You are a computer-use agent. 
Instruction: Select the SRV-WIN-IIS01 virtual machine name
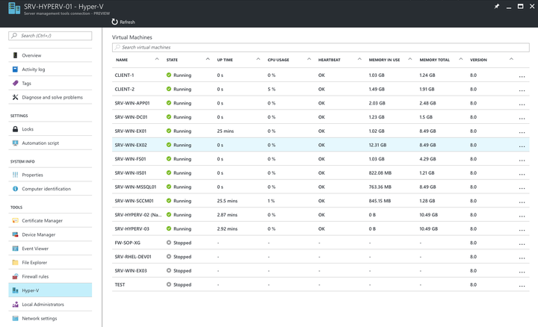click(x=130, y=172)
